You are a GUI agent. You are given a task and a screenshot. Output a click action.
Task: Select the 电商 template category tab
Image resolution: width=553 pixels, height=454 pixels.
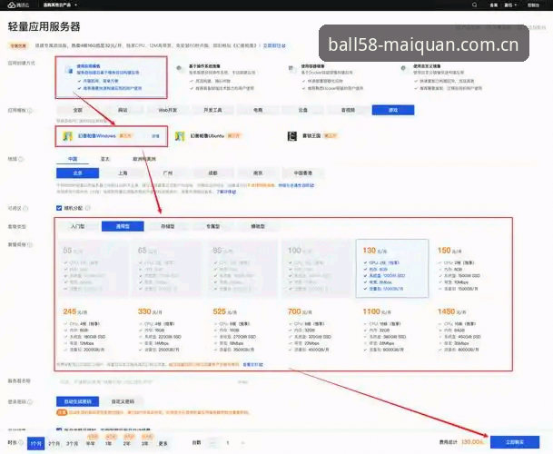coord(258,110)
